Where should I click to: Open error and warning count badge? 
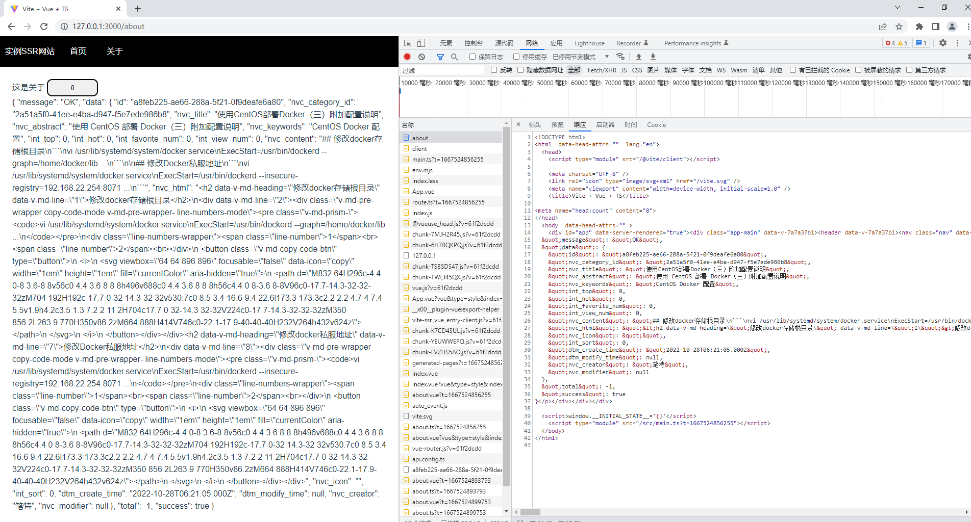897,43
